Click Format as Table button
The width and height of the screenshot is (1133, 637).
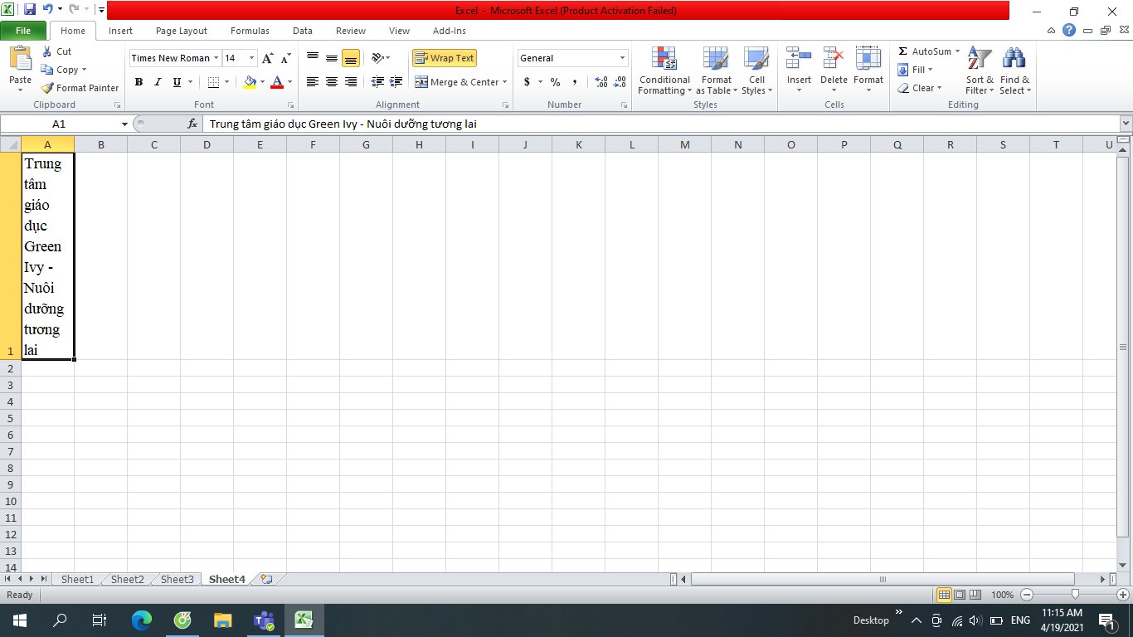(717, 71)
